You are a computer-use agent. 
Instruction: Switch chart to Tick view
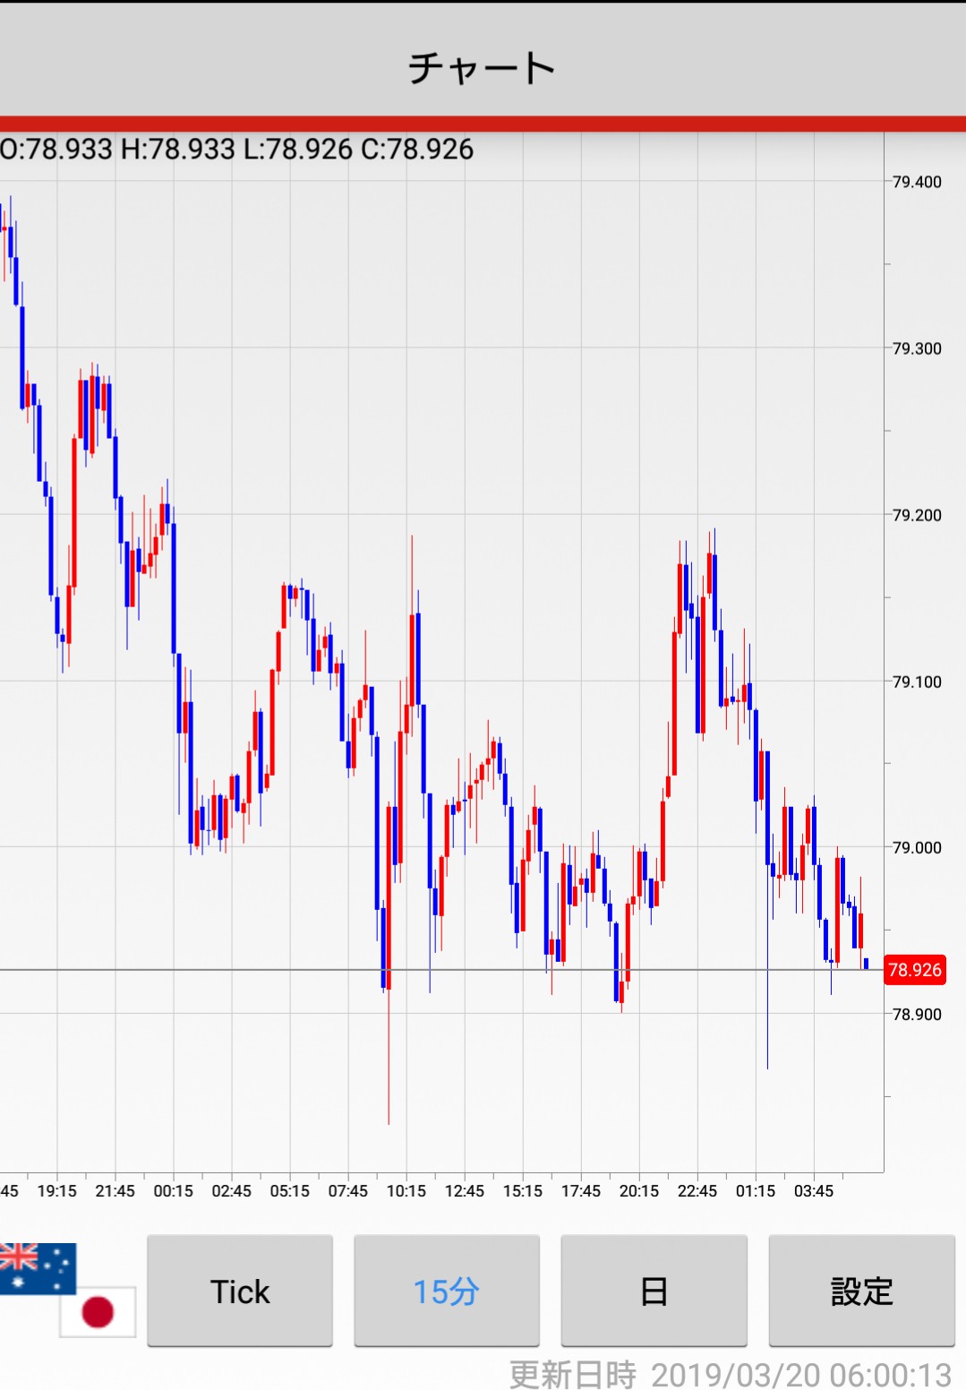240,1291
